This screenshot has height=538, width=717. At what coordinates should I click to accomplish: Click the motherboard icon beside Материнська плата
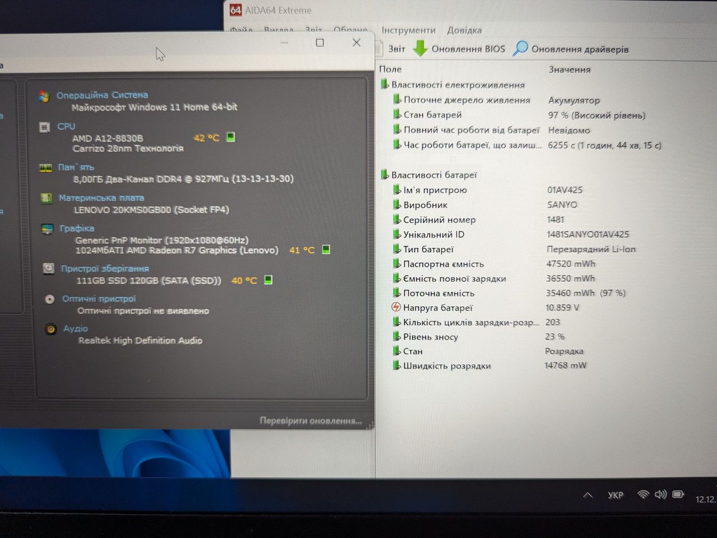(x=46, y=198)
